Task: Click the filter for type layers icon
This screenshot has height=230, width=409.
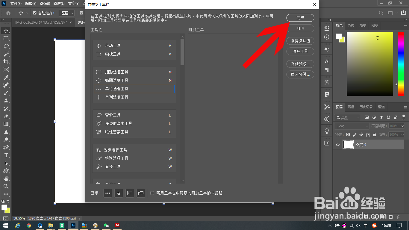Action: (381, 117)
